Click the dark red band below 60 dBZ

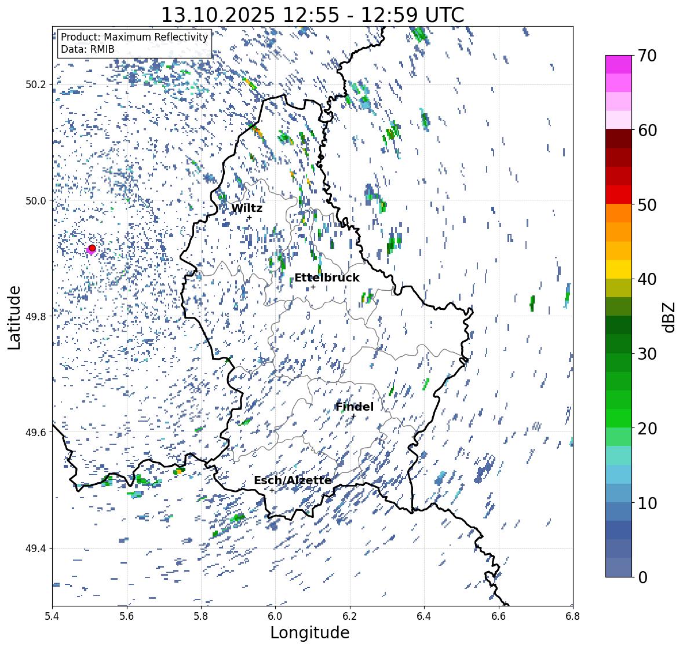pyautogui.click(x=619, y=139)
